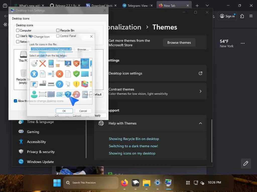This screenshot has width=257, height=192.
Task: Choose the flatbed scanner icon
Action: point(51,84)
